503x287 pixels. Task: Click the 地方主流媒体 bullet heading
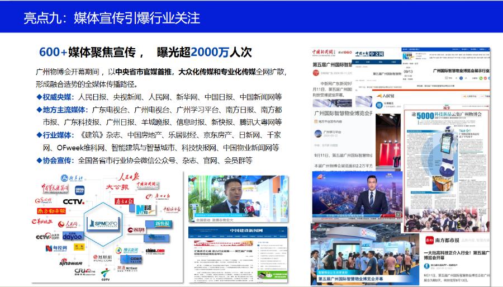(64, 110)
